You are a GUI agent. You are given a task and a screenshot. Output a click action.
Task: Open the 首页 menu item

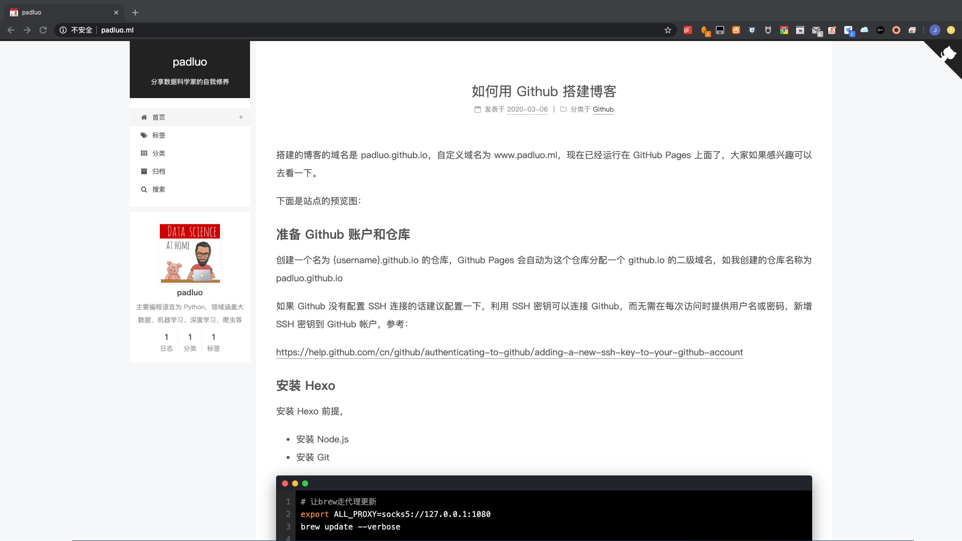pyautogui.click(x=159, y=117)
